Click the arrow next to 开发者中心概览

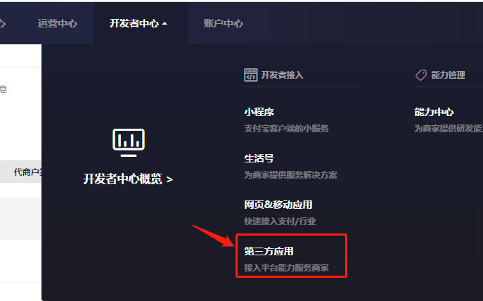169,179
